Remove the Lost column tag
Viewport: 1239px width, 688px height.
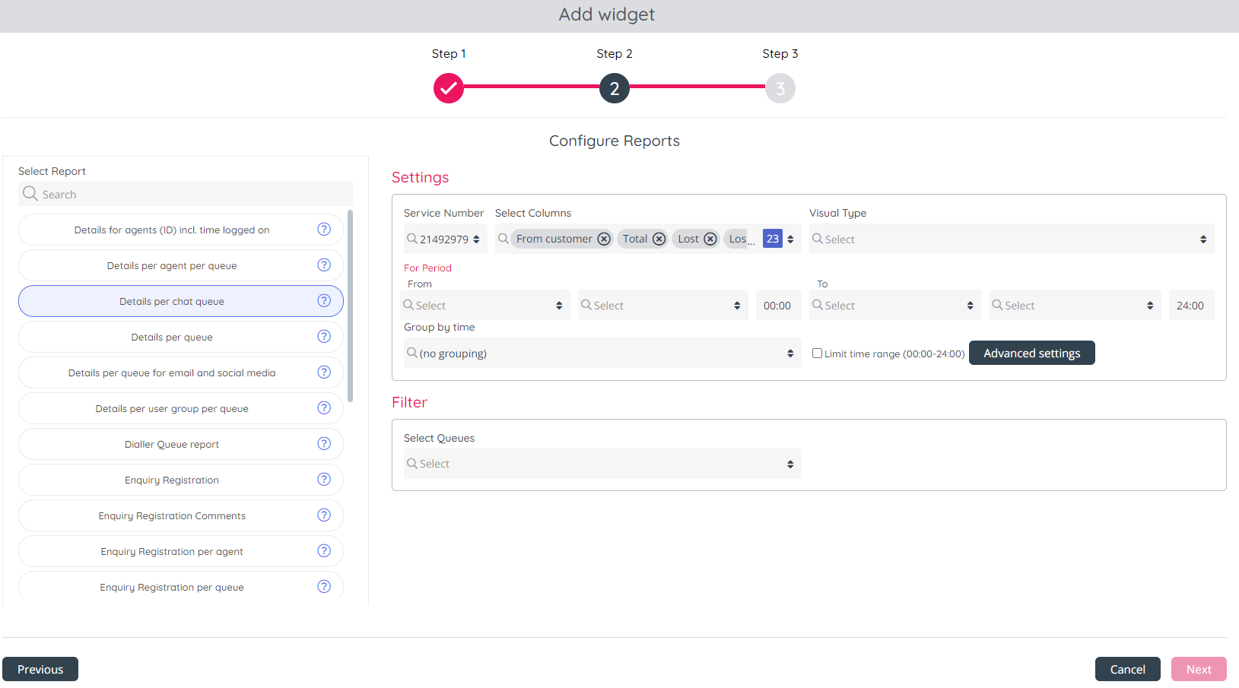click(x=710, y=239)
